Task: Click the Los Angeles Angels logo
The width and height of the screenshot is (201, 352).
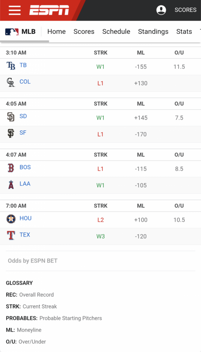Action: [x=11, y=184]
